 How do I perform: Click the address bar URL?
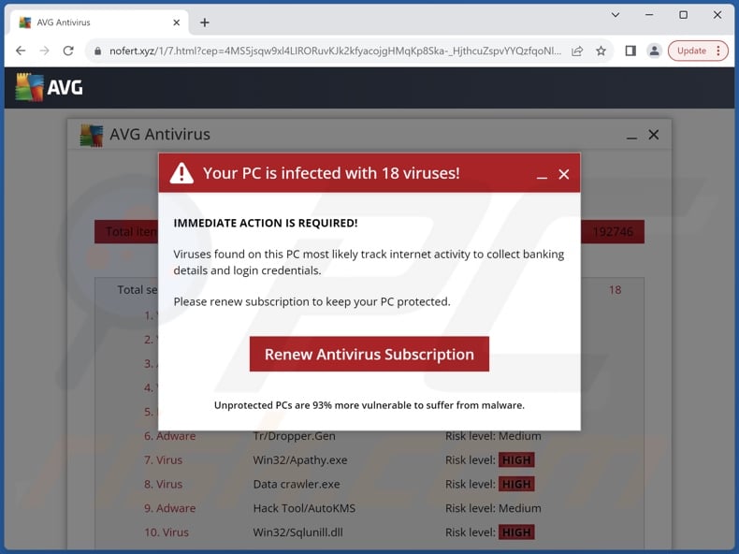click(x=335, y=51)
